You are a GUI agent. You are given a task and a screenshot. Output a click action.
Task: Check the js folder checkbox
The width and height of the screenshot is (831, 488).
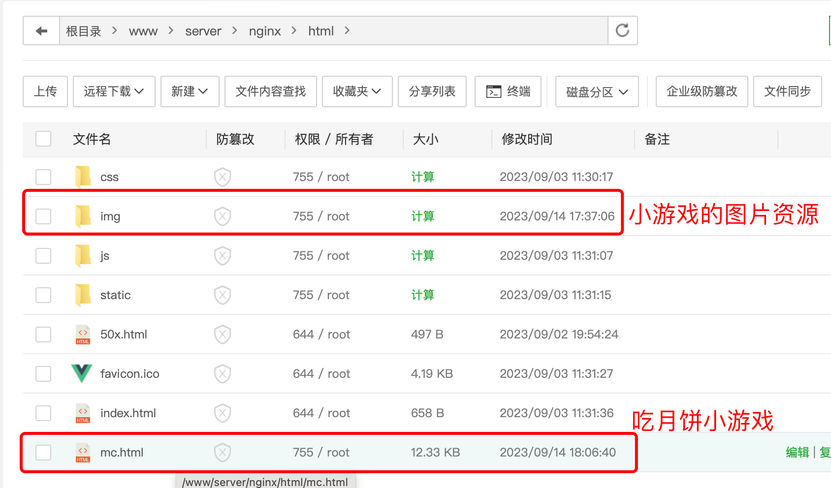coord(43,256)
